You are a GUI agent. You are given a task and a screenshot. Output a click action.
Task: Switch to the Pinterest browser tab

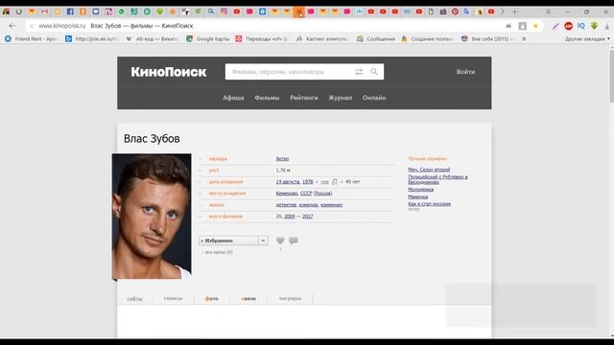tap(455, 11)
